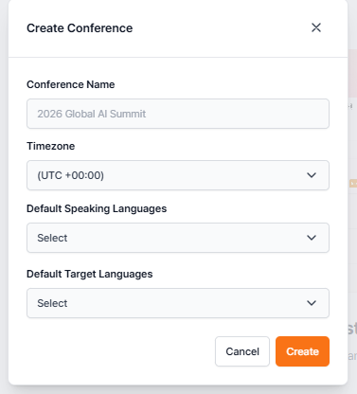The width and height of the screenshot is (357, 394).
Task: Click the chevron arrow in Timezone field
Action: 312,175
